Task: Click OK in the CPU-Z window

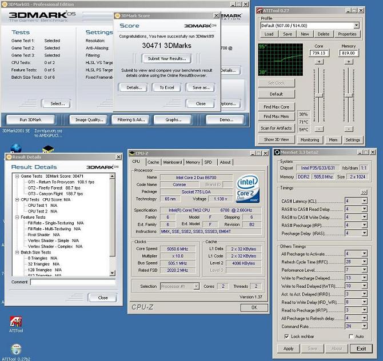Action: tap(254, 307)
